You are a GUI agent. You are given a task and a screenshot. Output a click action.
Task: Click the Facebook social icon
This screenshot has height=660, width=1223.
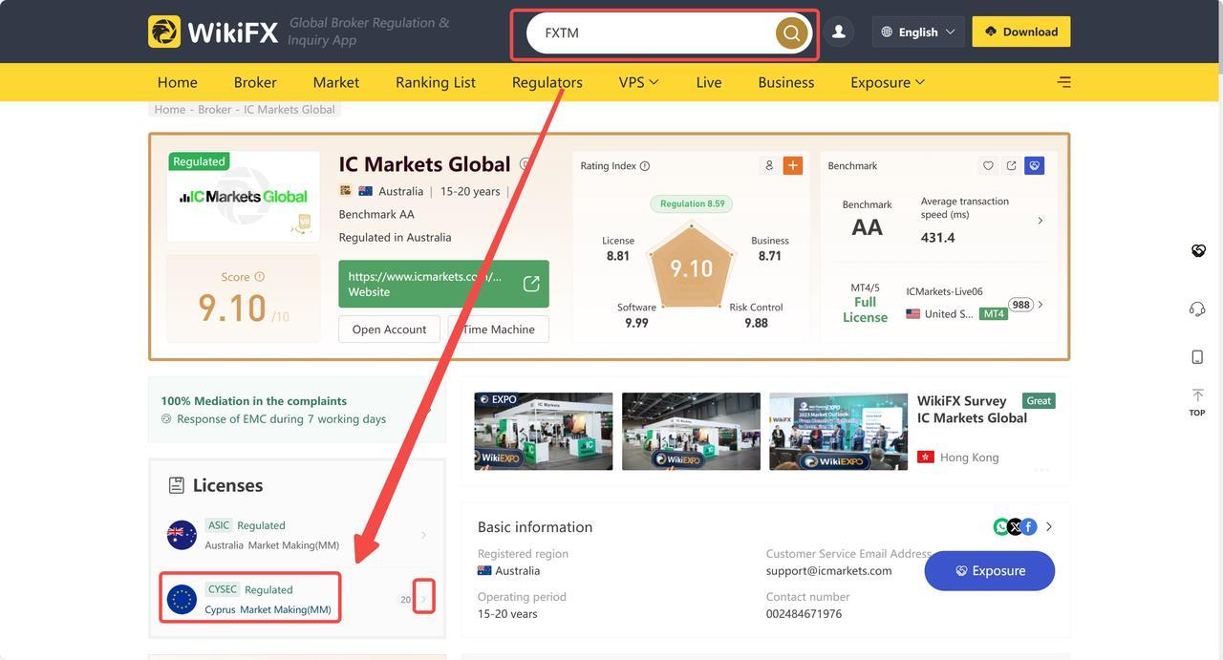click(x=1029, y=526)
